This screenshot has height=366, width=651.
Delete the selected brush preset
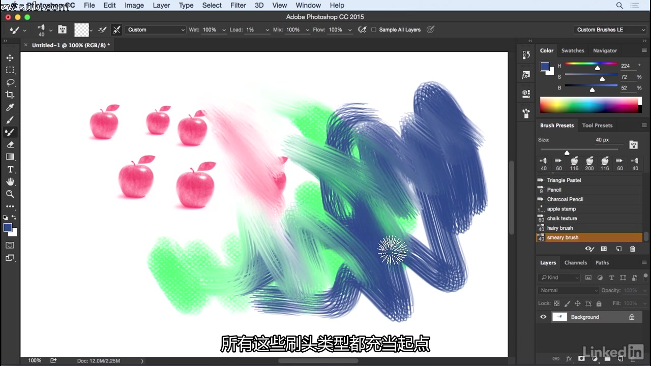[x=632, y=249]
